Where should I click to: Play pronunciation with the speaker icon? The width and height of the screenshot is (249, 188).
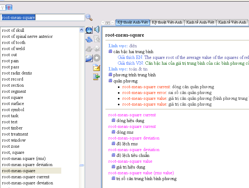pos(97,29)
